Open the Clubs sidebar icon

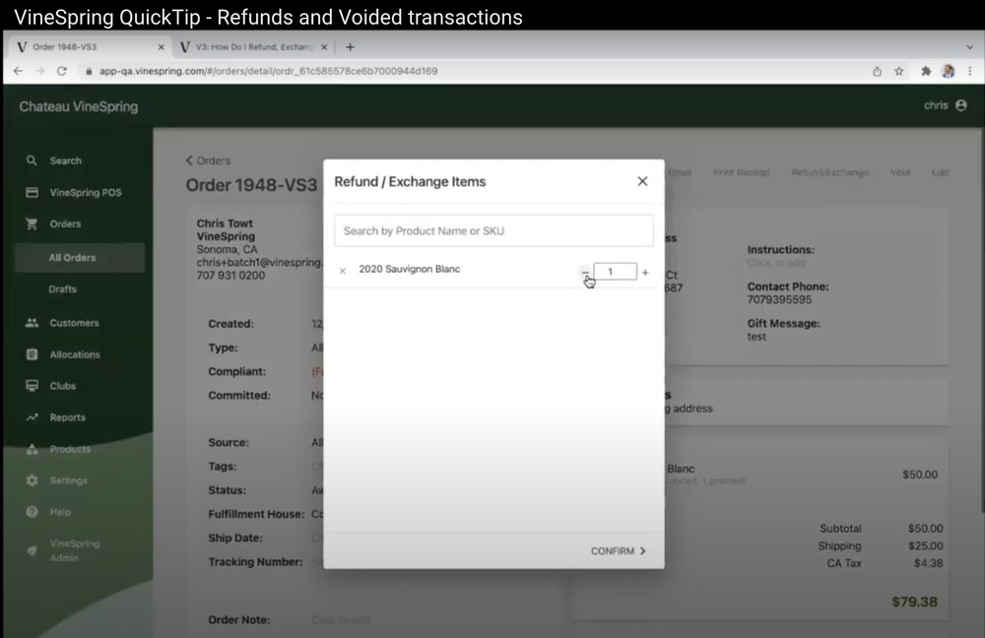(32, 386)
